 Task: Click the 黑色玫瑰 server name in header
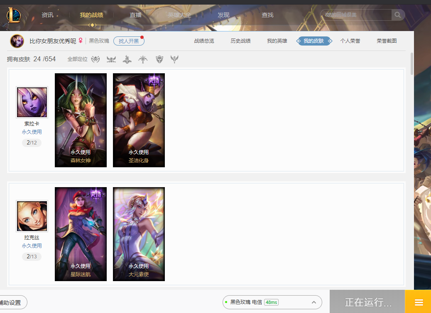click(x=99, y=41)
